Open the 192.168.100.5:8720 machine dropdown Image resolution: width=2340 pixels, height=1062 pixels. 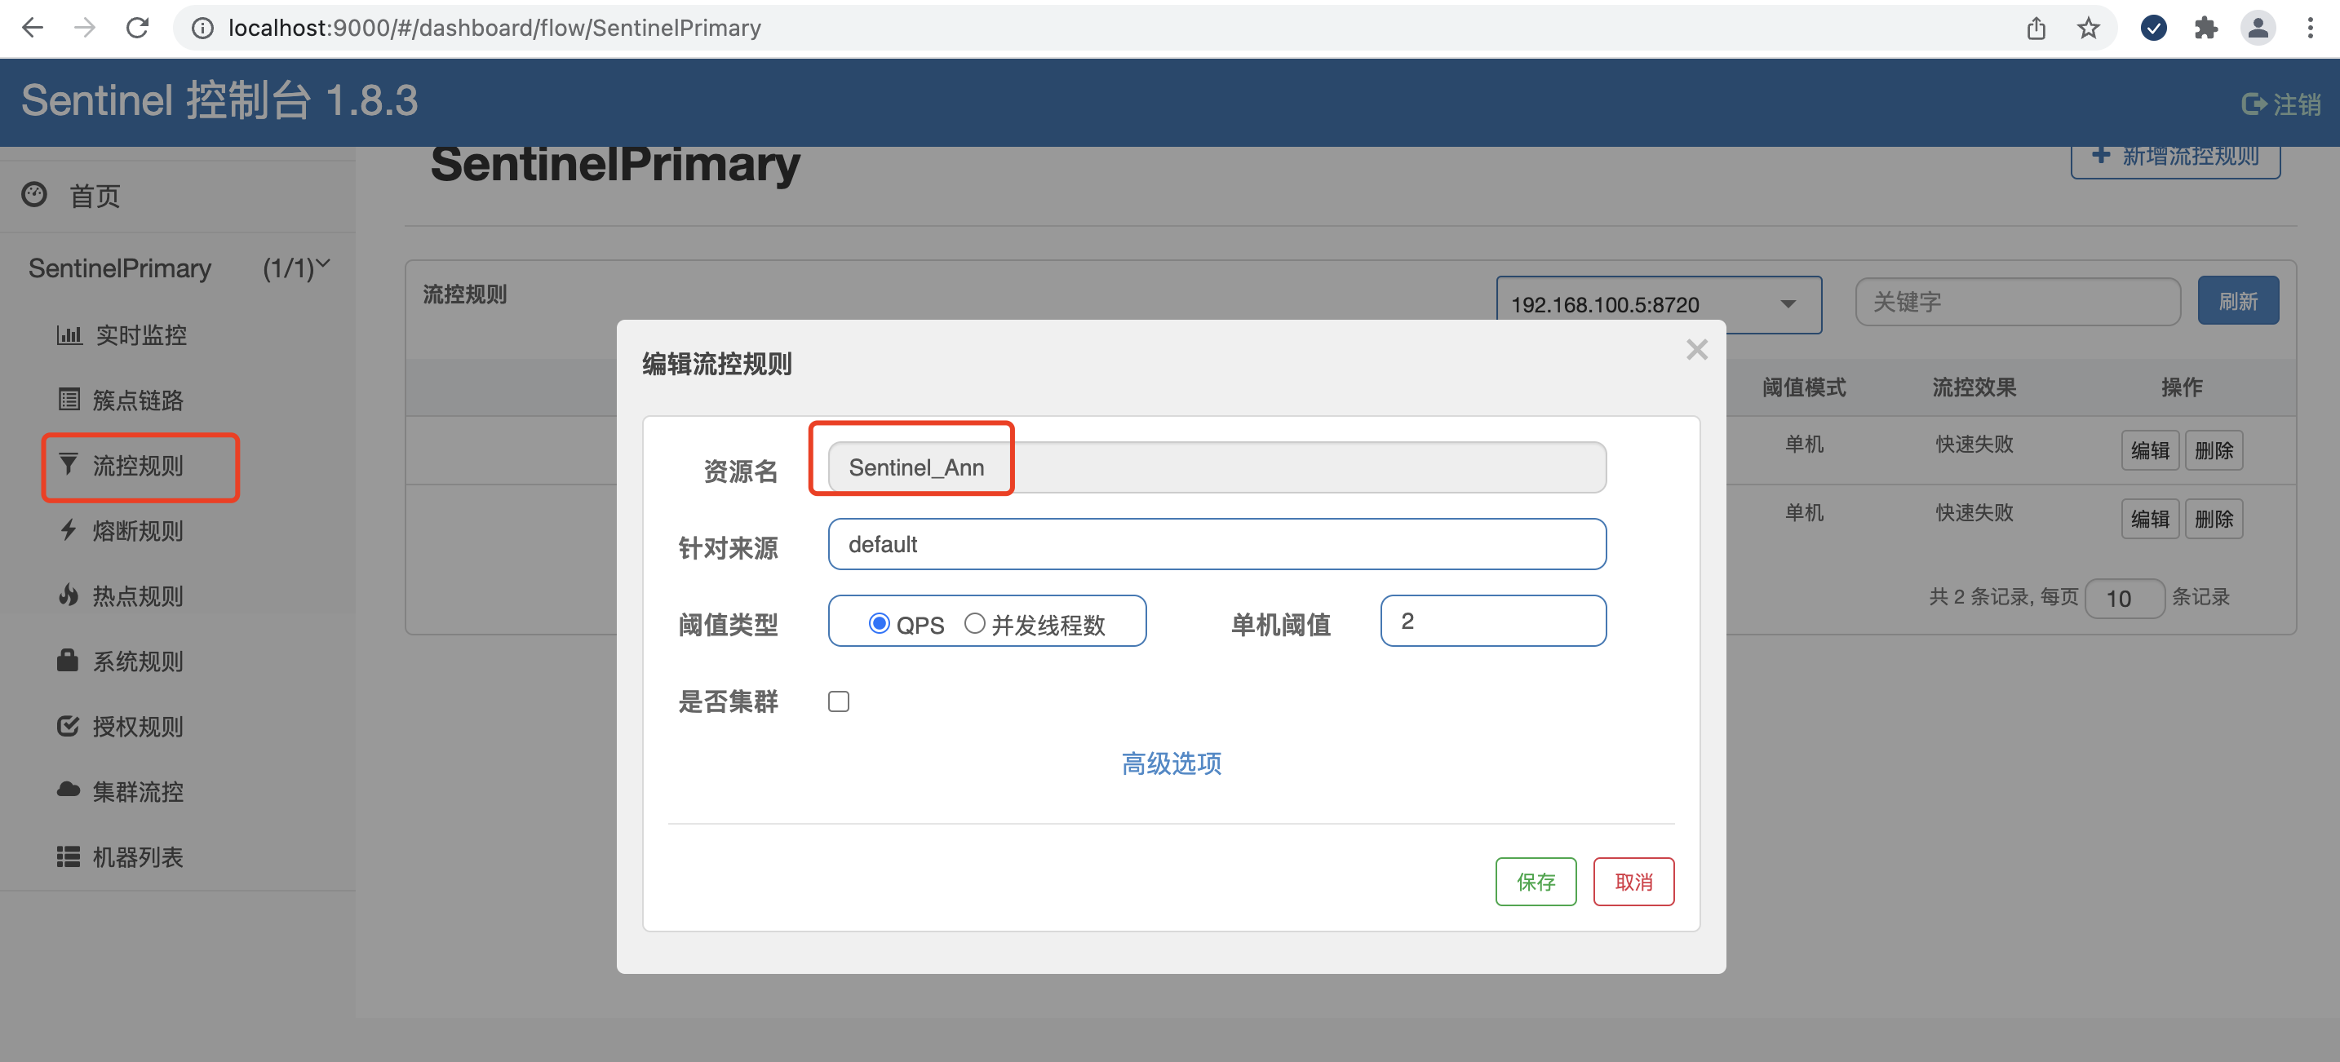(x=1658, y=304)
